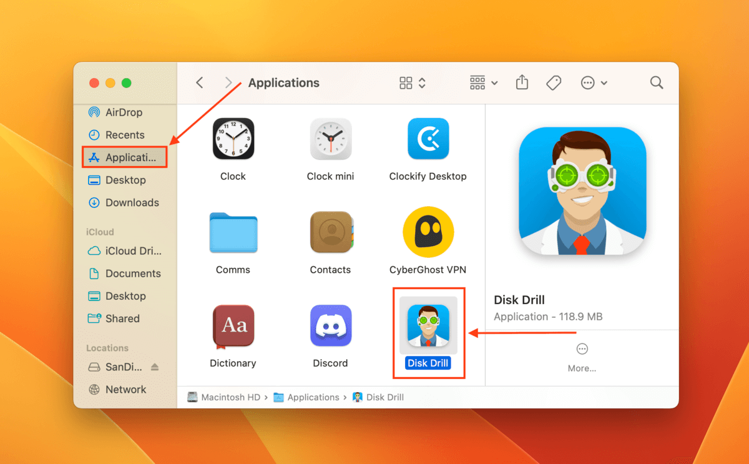Select the Clockify Desktop app icon

(428, 139)
